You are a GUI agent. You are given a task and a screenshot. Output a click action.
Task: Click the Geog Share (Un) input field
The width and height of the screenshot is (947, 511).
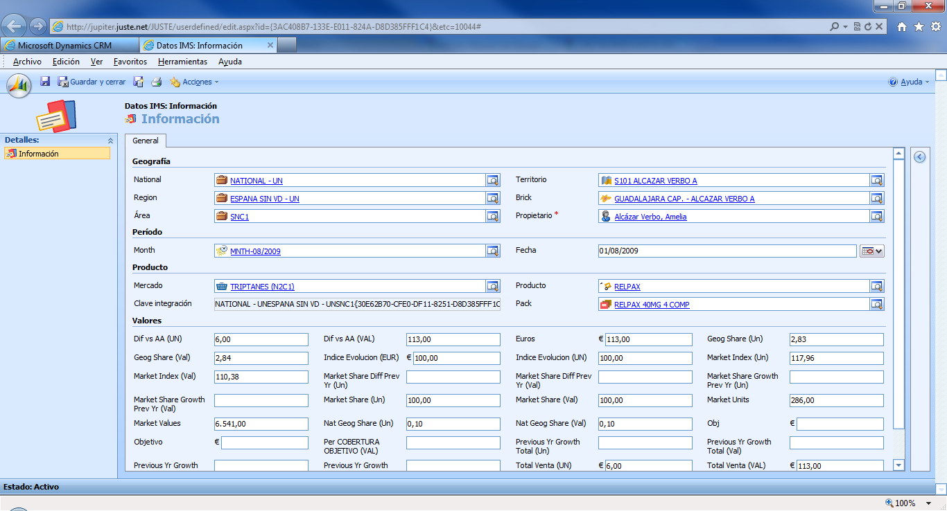tap(837, 339)
